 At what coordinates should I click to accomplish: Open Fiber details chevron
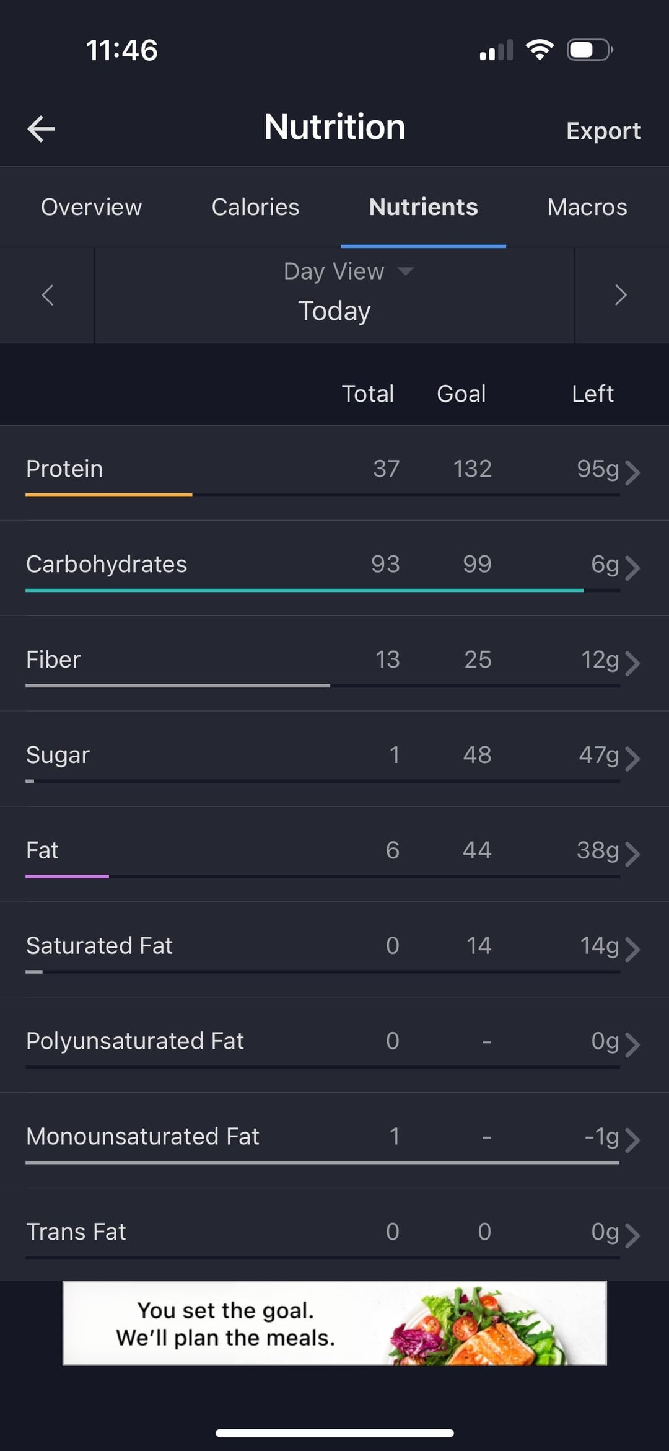click(x=632, y=663)
